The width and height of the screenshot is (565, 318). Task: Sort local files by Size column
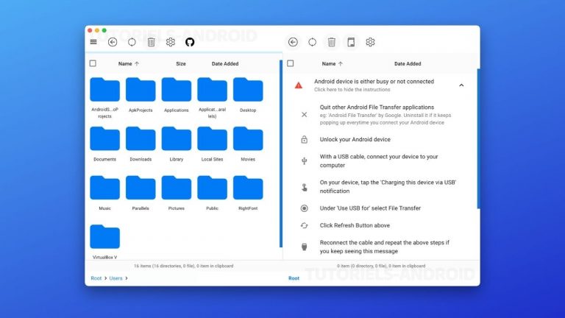click(x=181, y=64)
